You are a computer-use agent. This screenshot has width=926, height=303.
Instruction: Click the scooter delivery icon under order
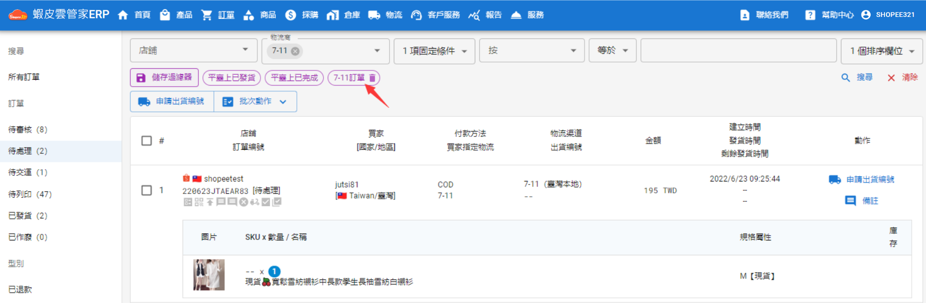pyautogui.click(x=255, y=202)
